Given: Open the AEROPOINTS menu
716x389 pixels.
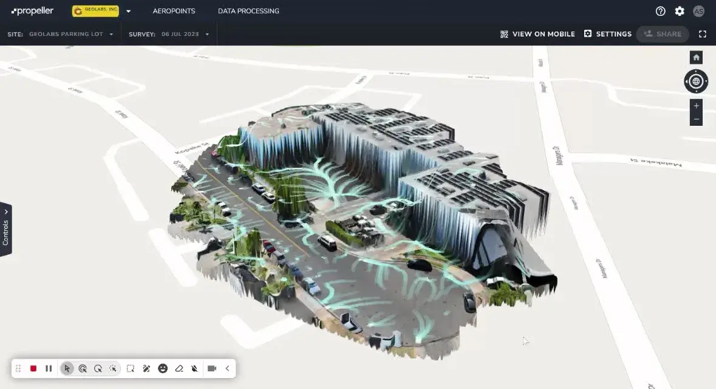Looking at the screenshot, I should [x=174, y=11].
